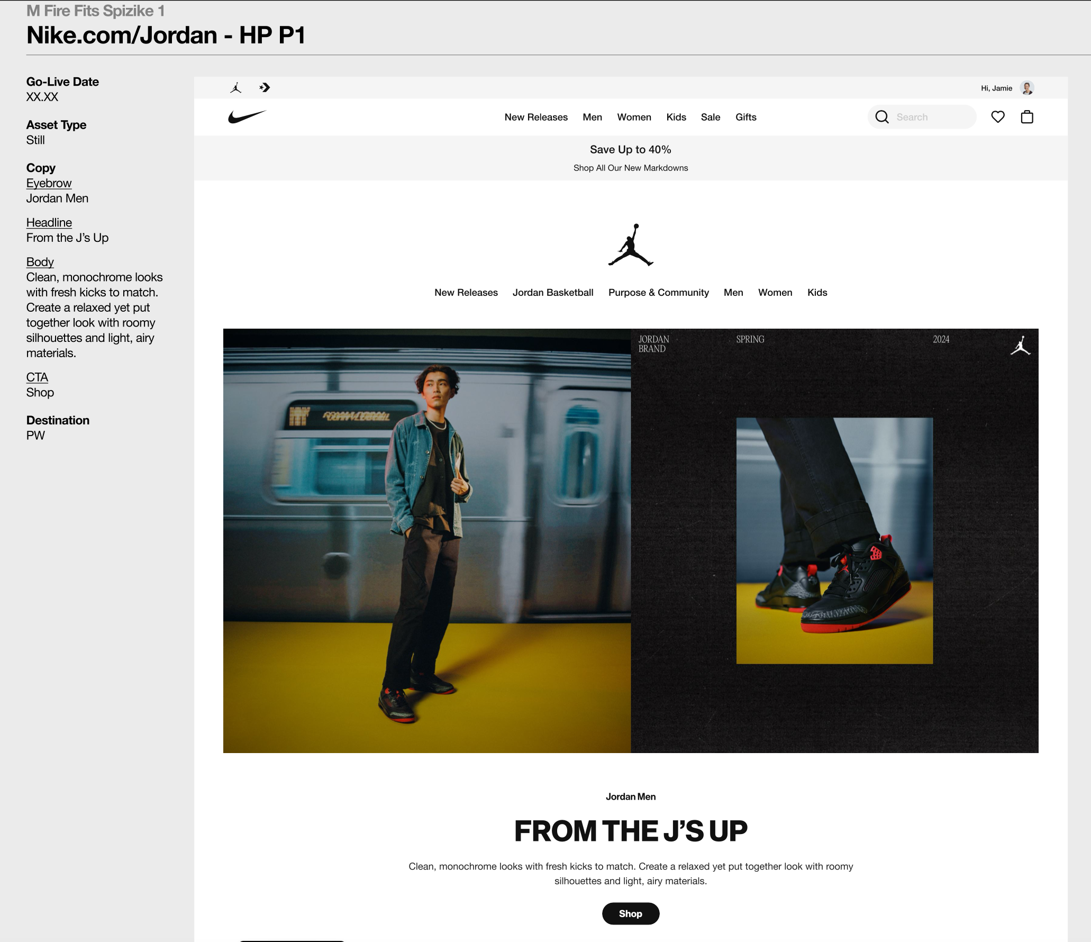This screenshot has height=942, width=1091.
Task: Go to the Jordan Basketball tab
Action: [552, 293]
